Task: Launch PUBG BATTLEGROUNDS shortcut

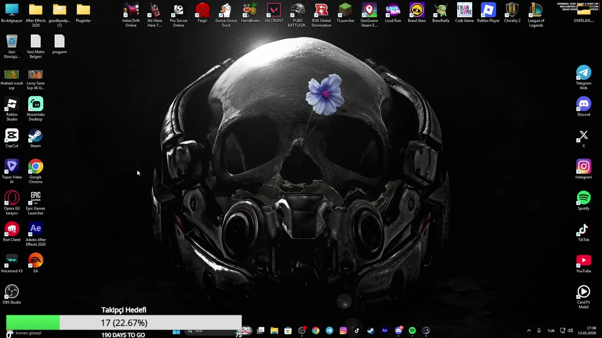Action: pos(298,15)
